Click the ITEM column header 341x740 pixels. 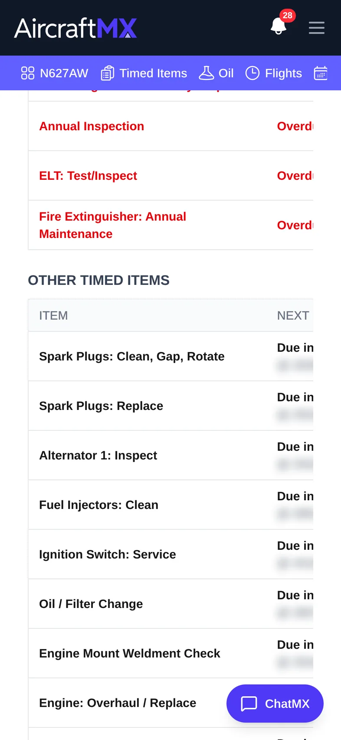53,316
